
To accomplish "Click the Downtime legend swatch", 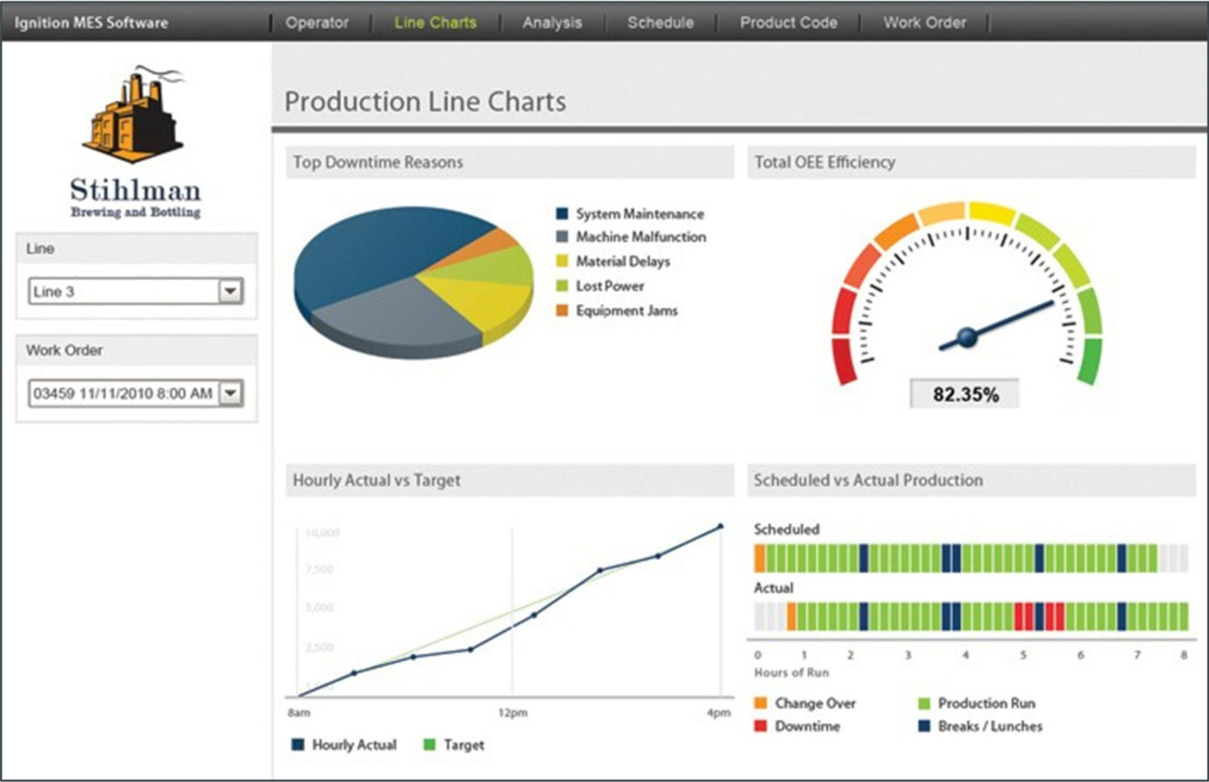I will 761,726.
